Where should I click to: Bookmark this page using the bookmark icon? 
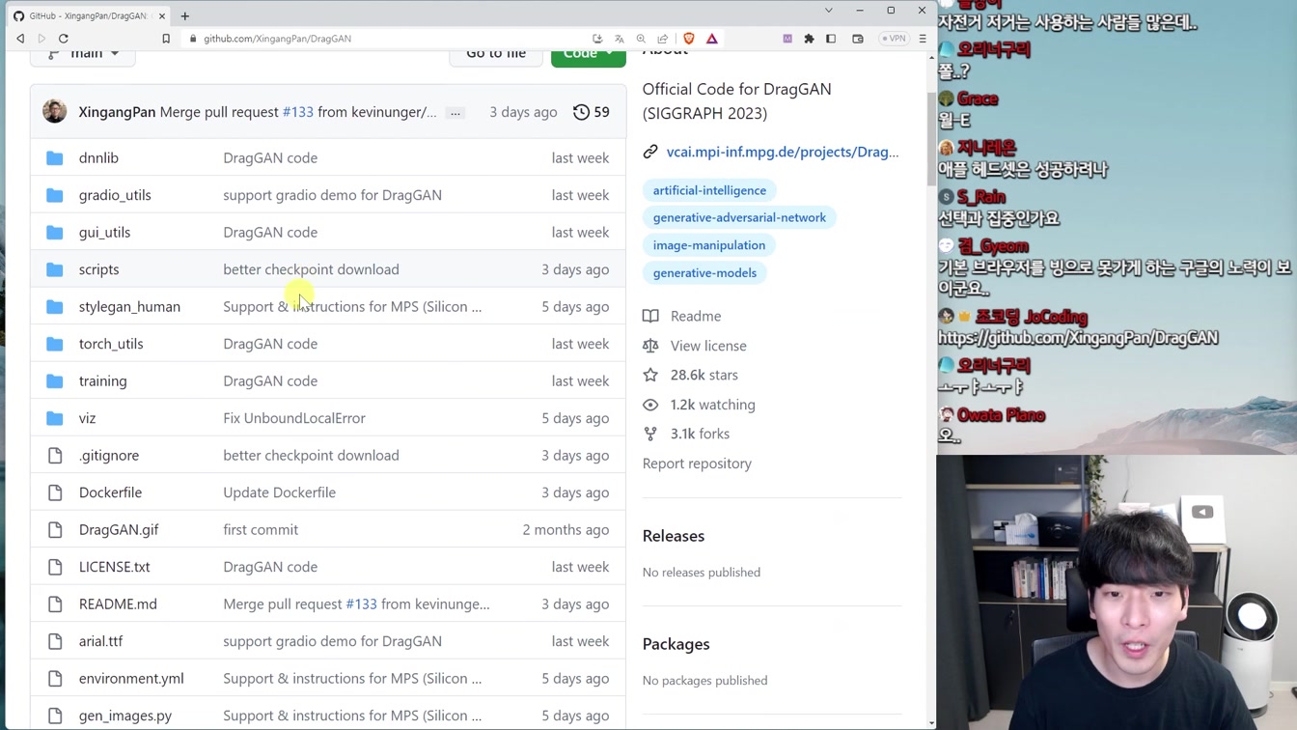pos(166,39)
